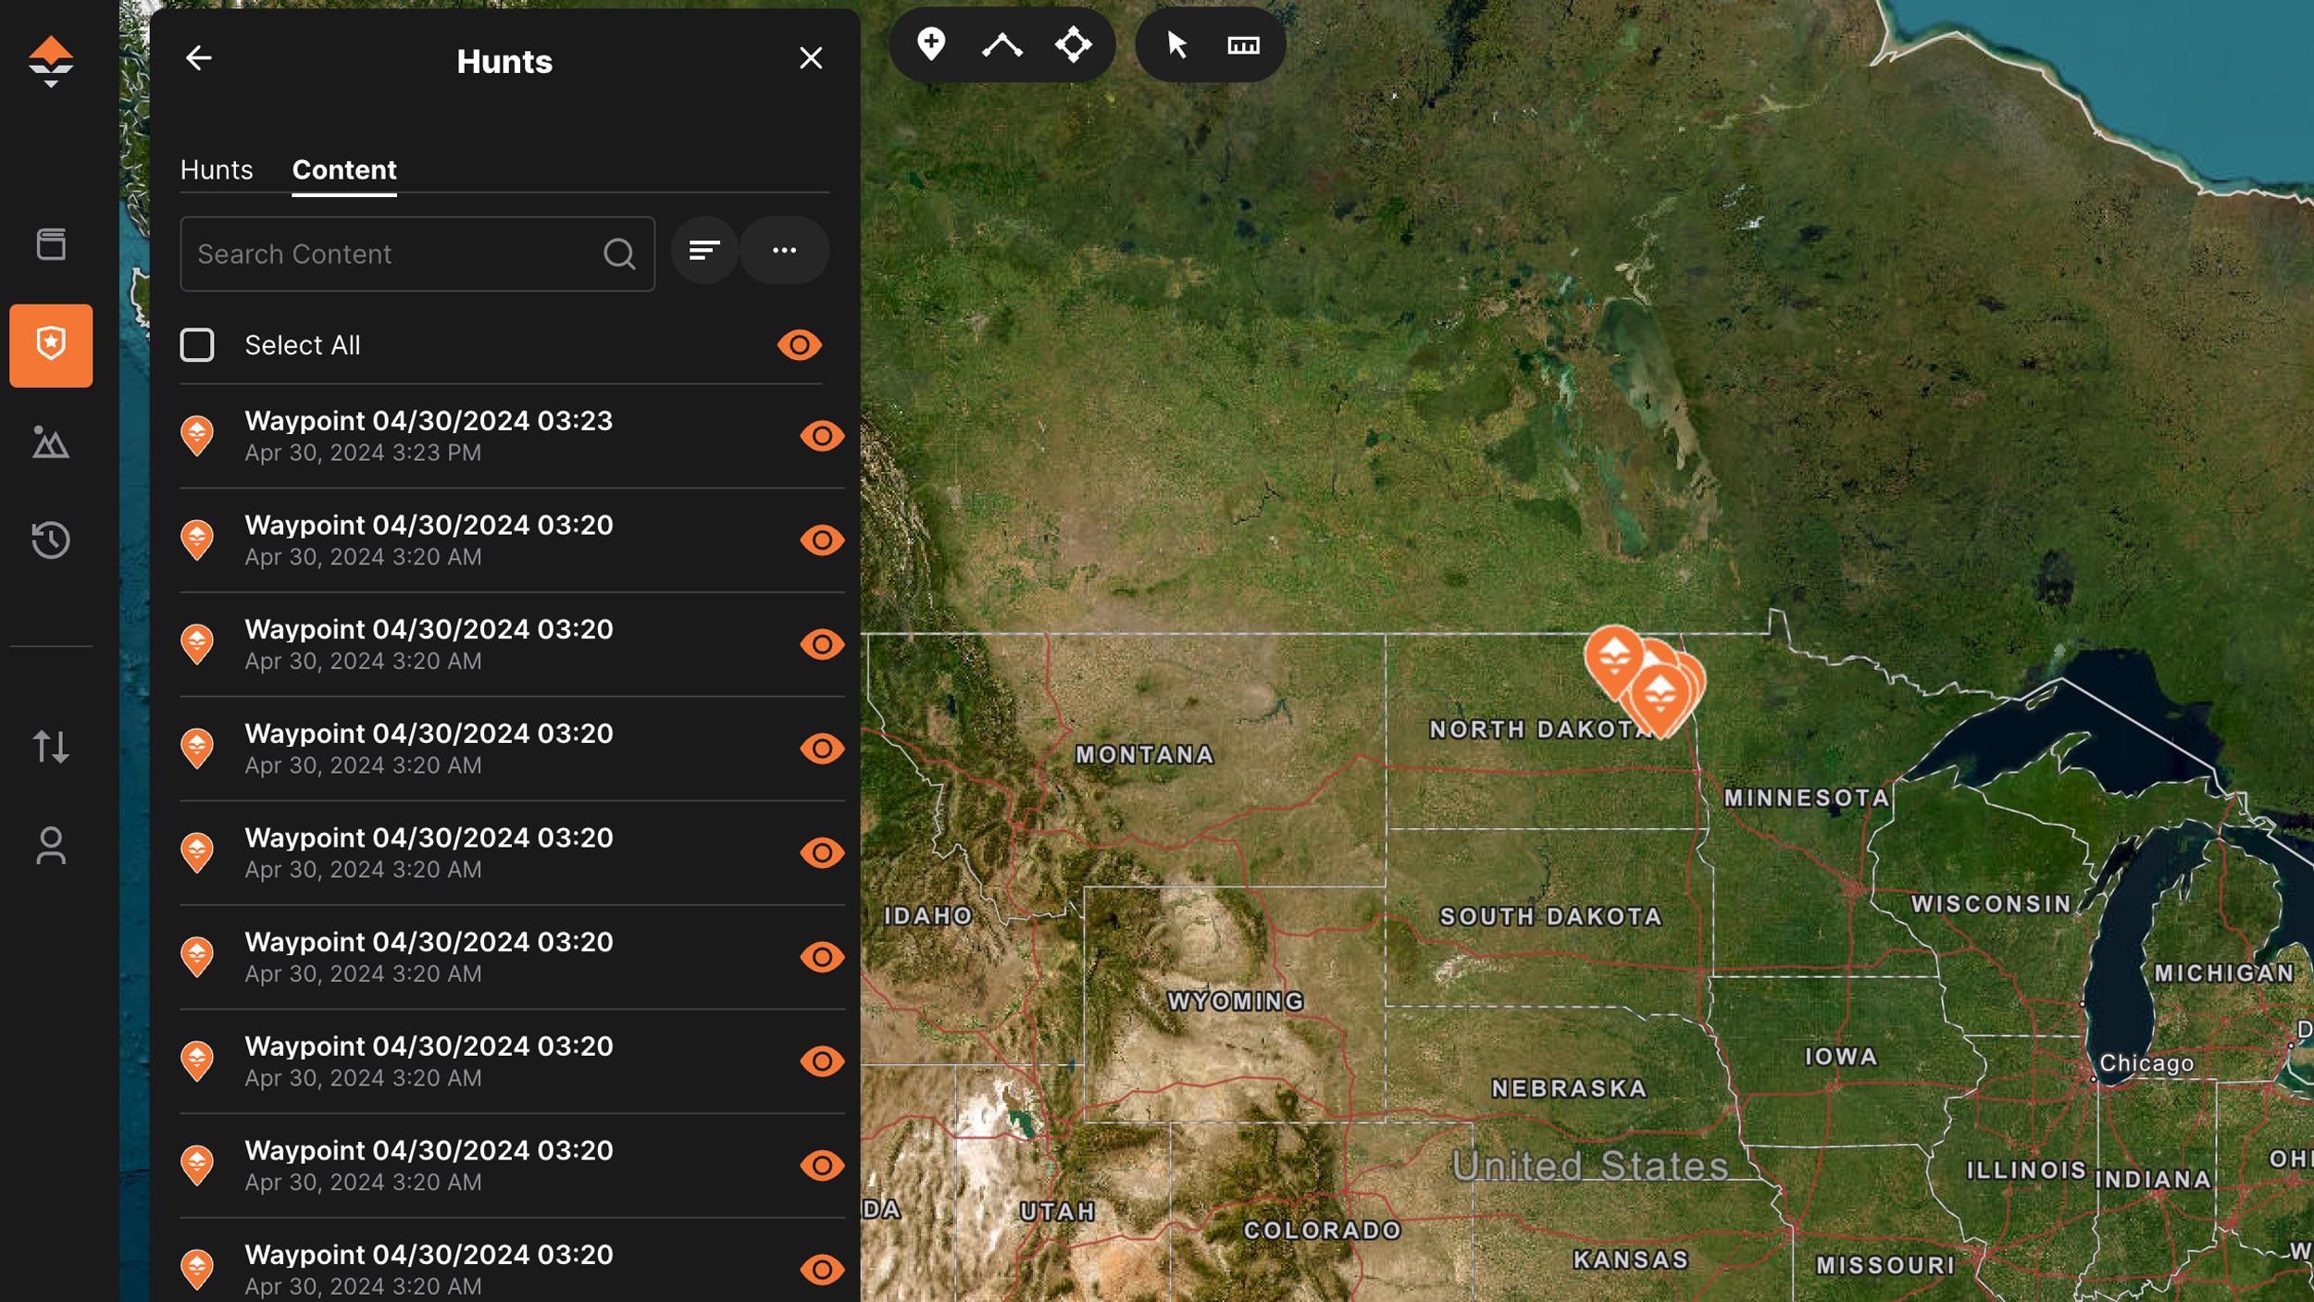The image size is (2314, 1302).
Task: Open the profile account sidebar icon
Action: tap(52, 843)
